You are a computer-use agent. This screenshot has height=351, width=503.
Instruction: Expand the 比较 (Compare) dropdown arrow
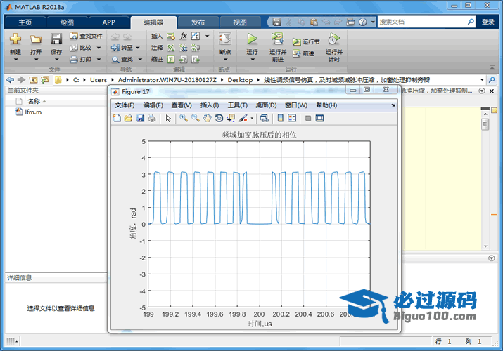(x=98, y=48)
